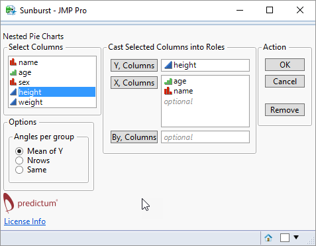
Task: Confirm the dialog with OK
Action: click(x=285, y=65)
